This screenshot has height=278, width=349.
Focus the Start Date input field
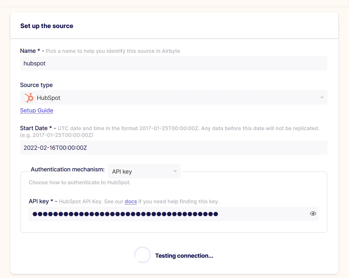click(x=174, y=148)
